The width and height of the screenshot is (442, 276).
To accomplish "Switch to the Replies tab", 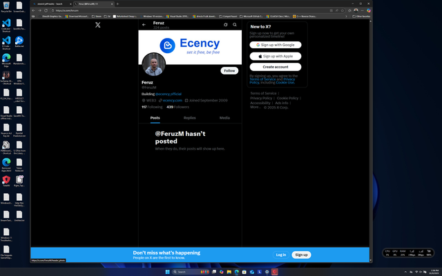I will point(189,118).
